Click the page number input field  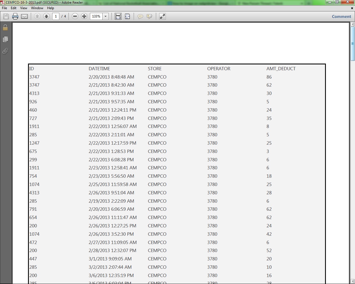(56, 16)
